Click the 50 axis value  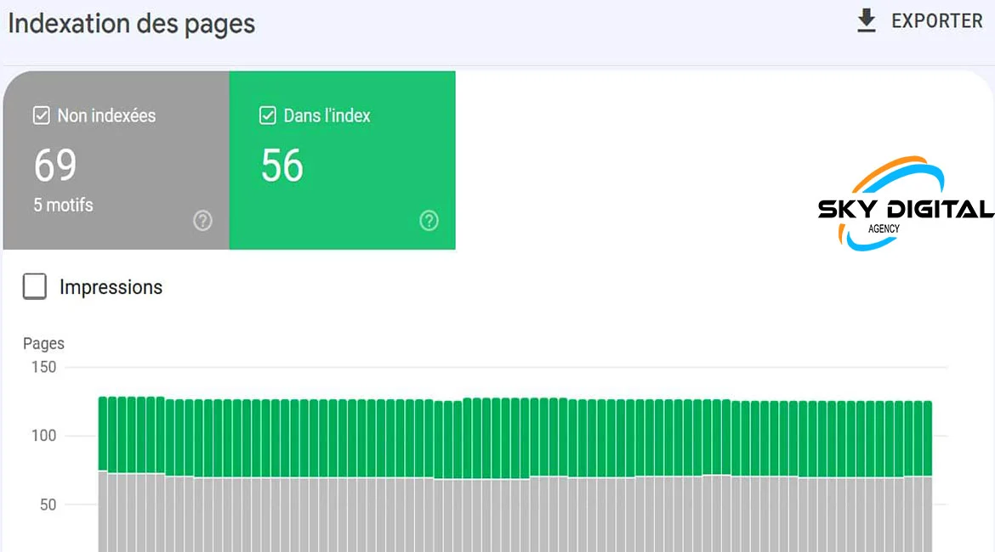[48, 504]
